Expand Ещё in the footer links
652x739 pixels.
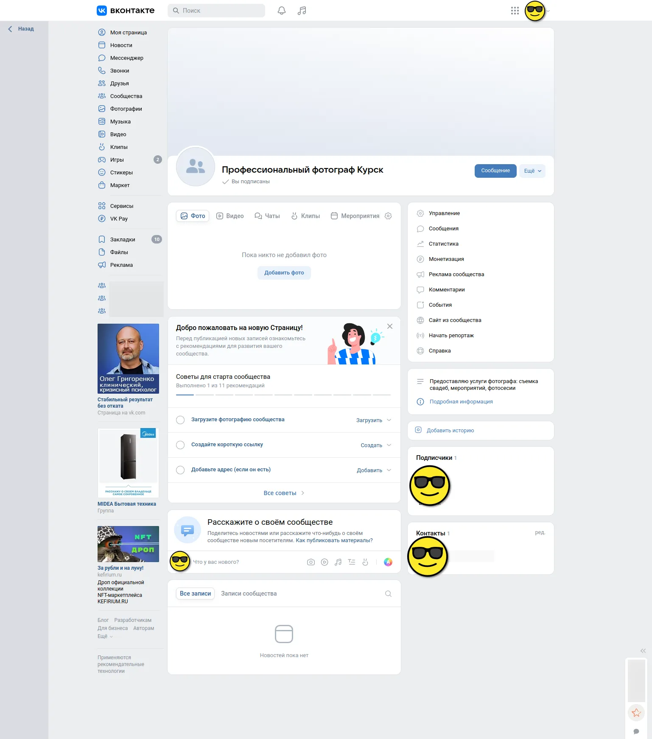click(x=105, y=636)
